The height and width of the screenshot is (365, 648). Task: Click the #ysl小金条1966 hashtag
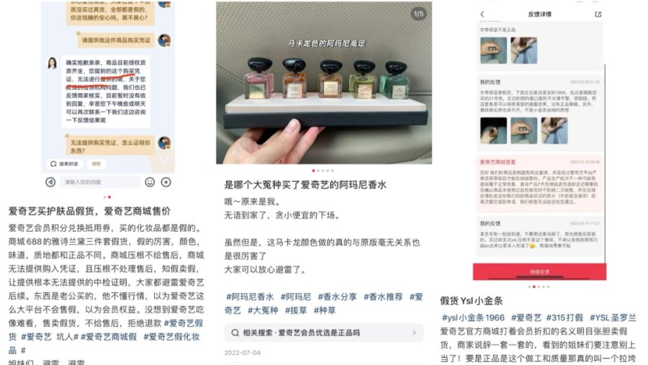click(x=473, y=317)
